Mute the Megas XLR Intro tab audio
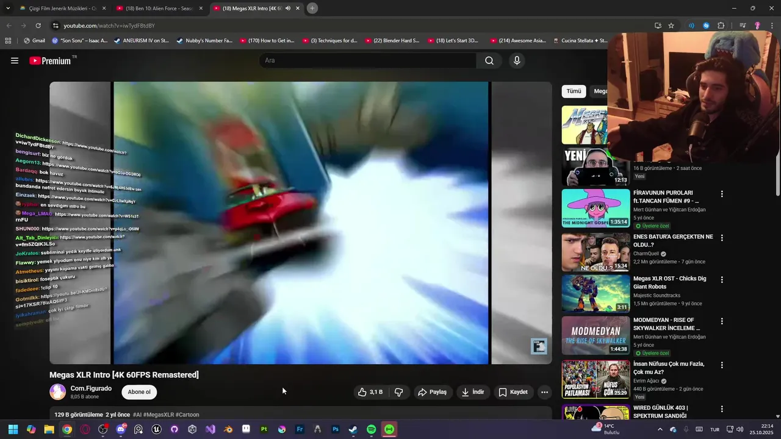This screenshot has width=781, height=439. pos(288,9)
